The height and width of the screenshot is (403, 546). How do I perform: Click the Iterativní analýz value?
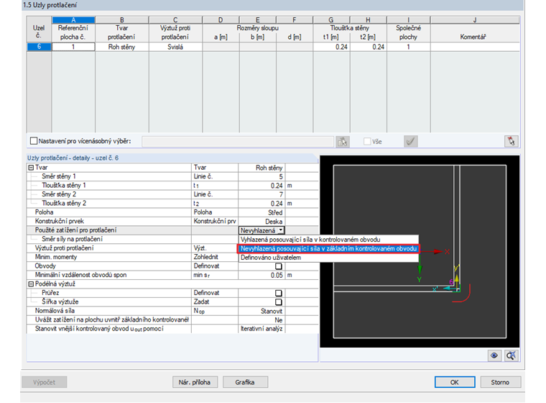click(x=262, y=329)
